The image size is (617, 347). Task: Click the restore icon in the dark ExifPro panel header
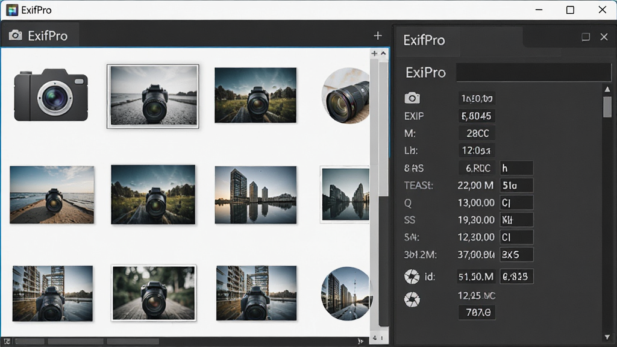586,37
